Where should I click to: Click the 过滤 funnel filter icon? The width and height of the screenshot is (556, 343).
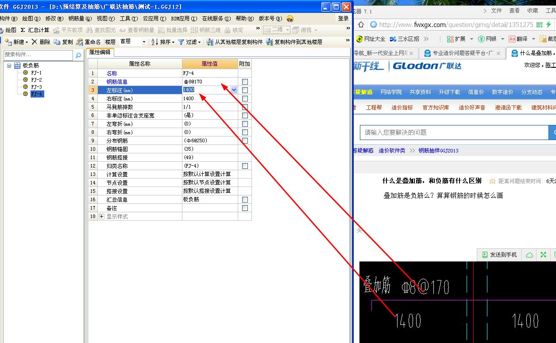[x=181, y=42]
